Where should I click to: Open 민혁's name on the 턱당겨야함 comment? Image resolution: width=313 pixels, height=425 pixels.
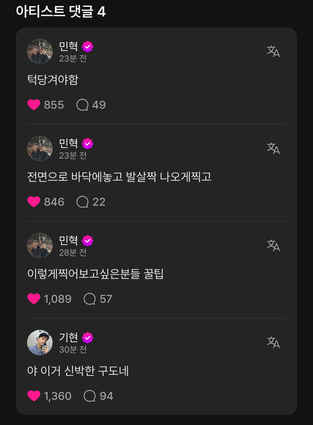click(68, 46)
